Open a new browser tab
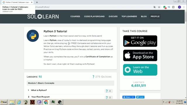The image size is (187, 105). pyautogui.click(x=37, y=2)
